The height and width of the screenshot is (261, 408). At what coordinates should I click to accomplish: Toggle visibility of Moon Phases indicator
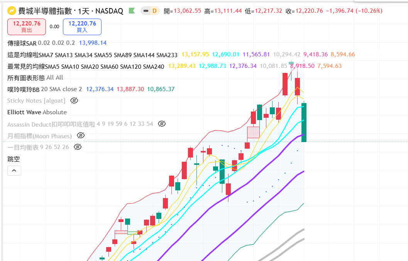pos(81,135)
